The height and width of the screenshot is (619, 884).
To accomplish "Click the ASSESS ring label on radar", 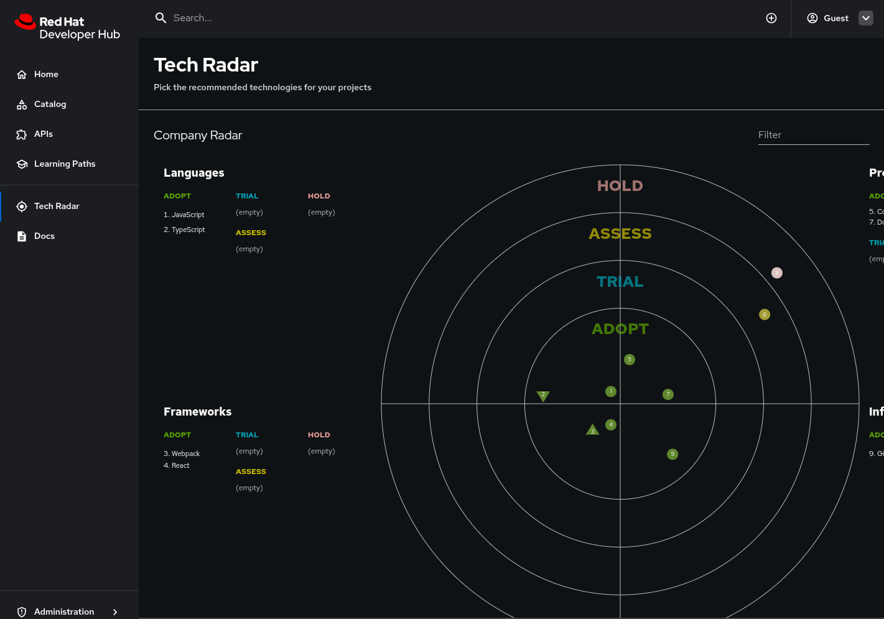I will click(x=620, y=234).
